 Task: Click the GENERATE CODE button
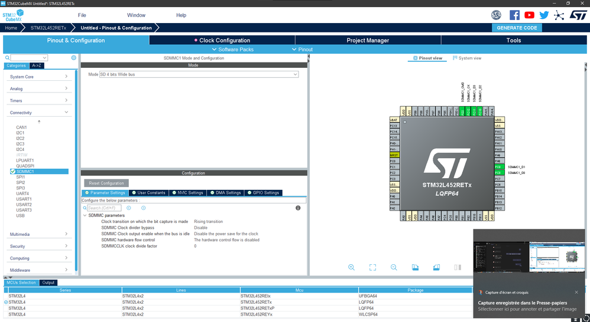point(517,28)
